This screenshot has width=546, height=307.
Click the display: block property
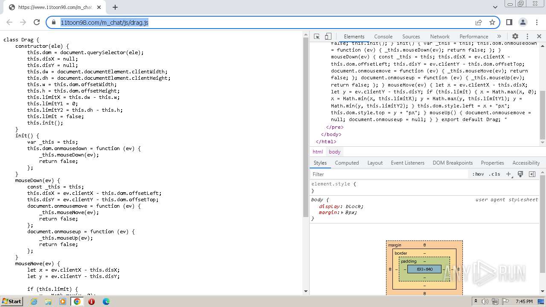[341, 206]
